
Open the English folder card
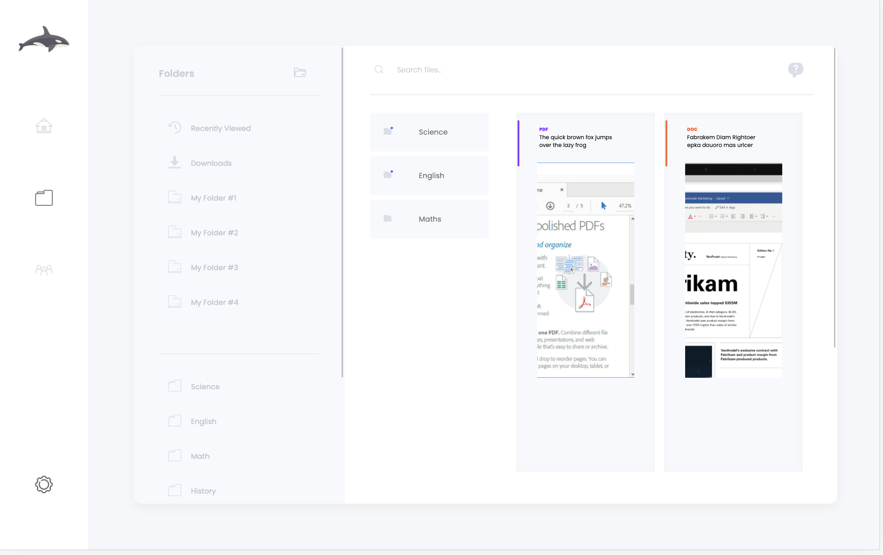click(x=429, y=175)
